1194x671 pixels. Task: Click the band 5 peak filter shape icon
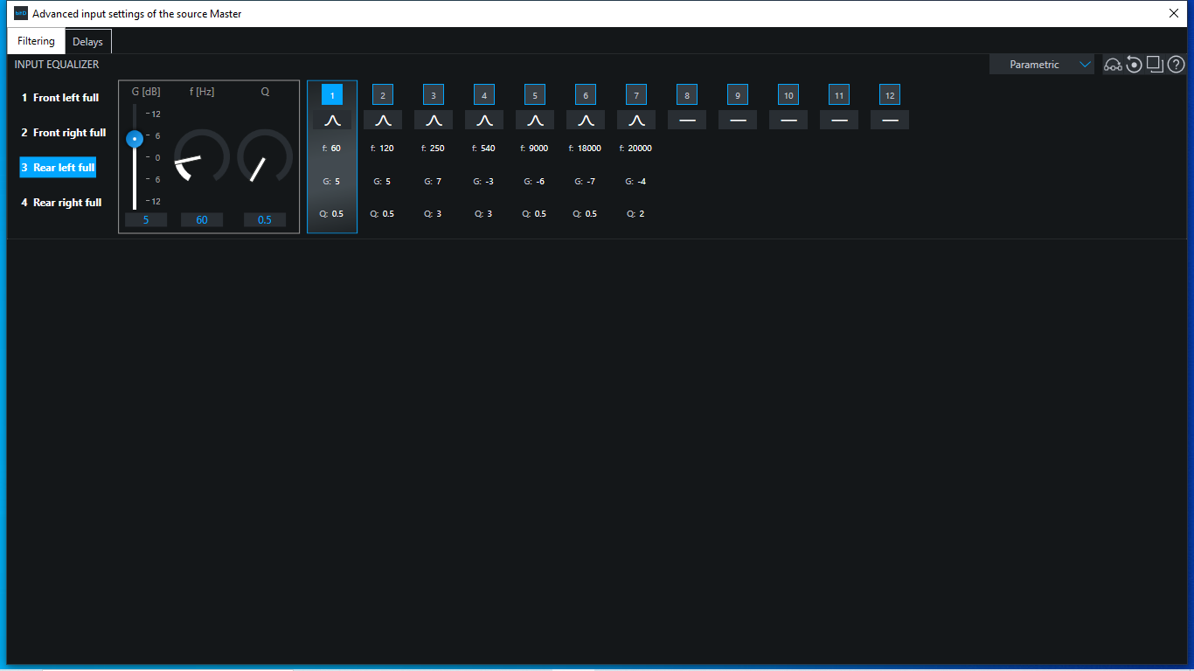pos(535,121)
